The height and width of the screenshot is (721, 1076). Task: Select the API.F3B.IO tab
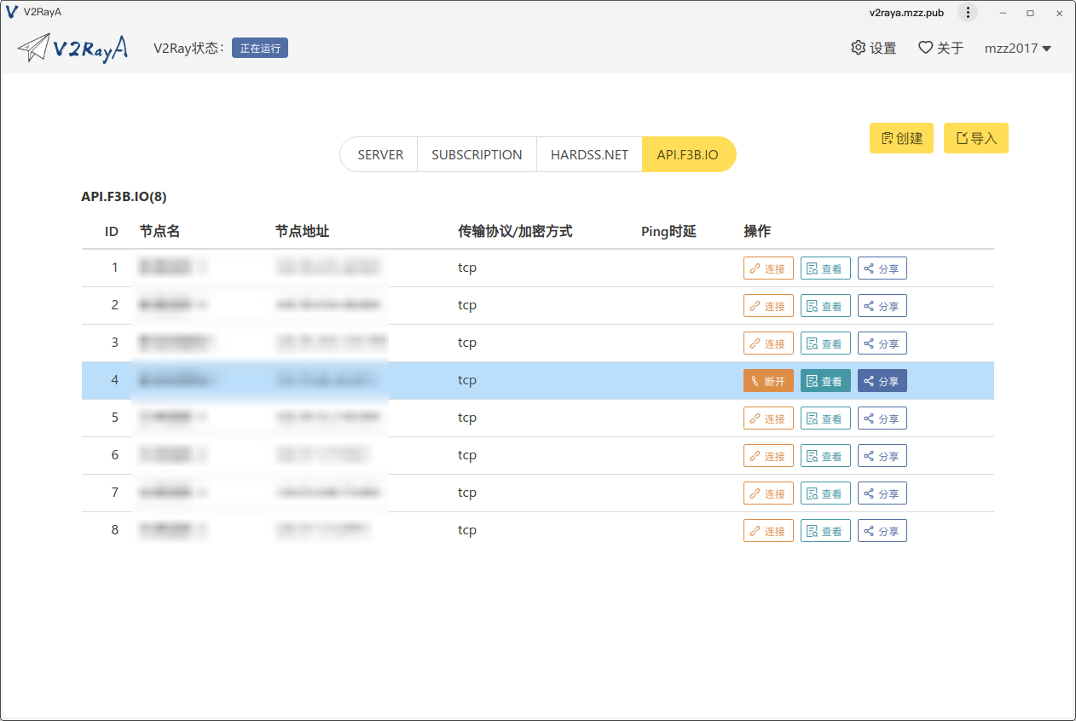click(688, 154)
